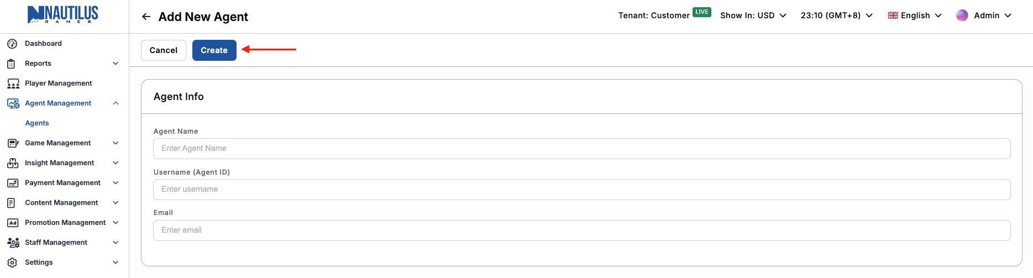1033x278 pixels.
Task: Open the time zone GMT+8 dropdown
Action: [x=836, y=15]
